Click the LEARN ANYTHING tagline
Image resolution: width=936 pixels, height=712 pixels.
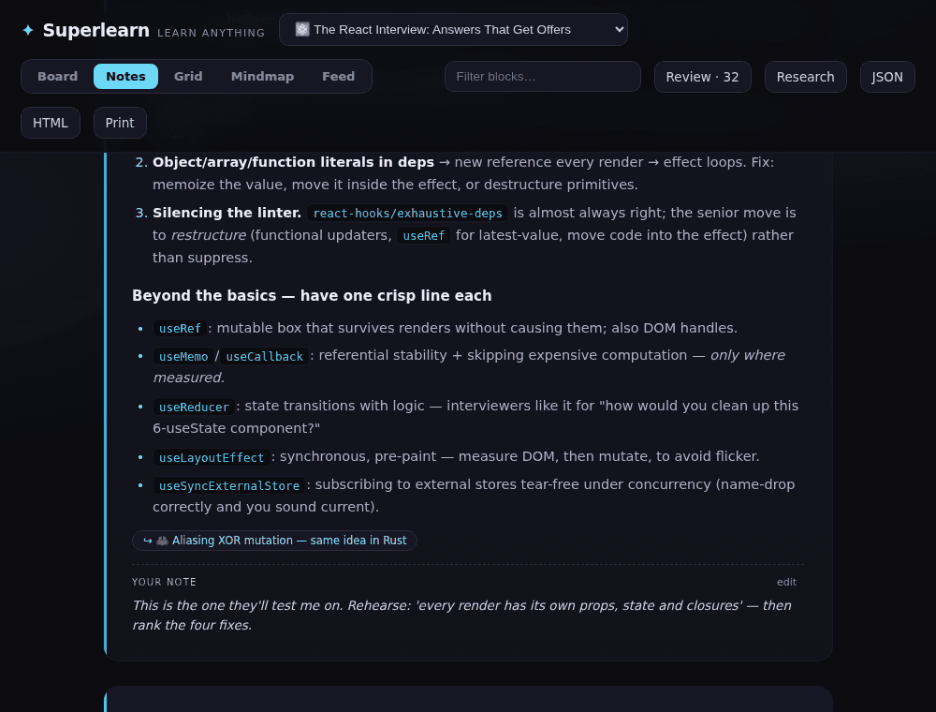click(x=211, y=33)
